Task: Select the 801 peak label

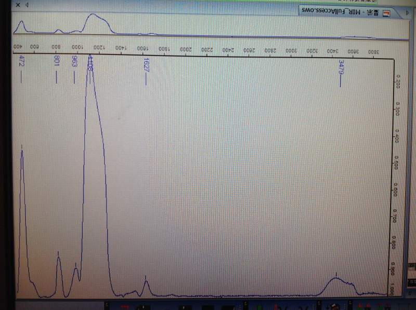Action: click(57, 61)
